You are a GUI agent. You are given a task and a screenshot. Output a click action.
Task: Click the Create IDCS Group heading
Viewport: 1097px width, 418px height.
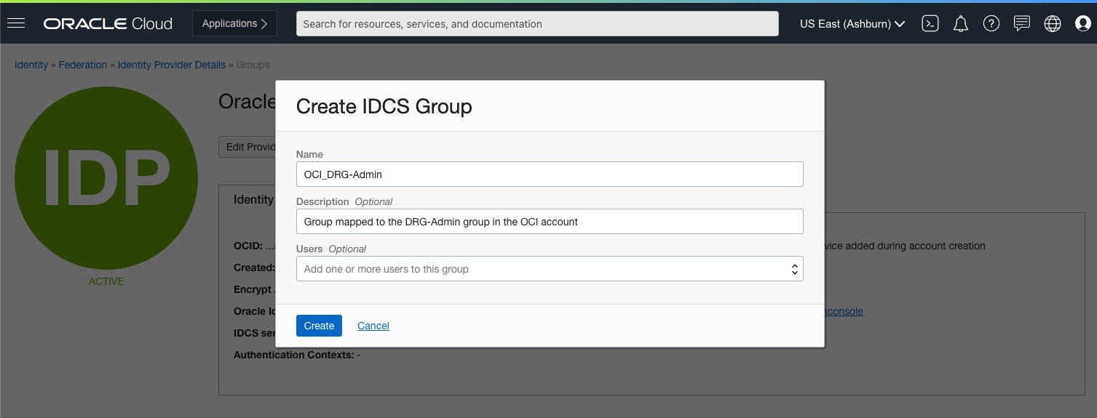[x=384, y=107]
